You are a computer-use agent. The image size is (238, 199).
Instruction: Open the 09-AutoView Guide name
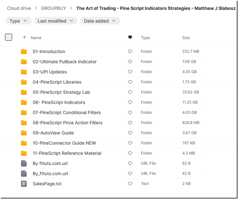pos(53,133)
